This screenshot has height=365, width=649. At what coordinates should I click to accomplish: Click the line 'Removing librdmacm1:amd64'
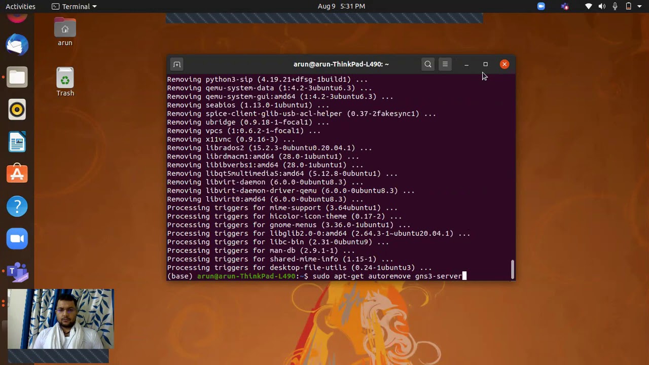tap(263, 157)
